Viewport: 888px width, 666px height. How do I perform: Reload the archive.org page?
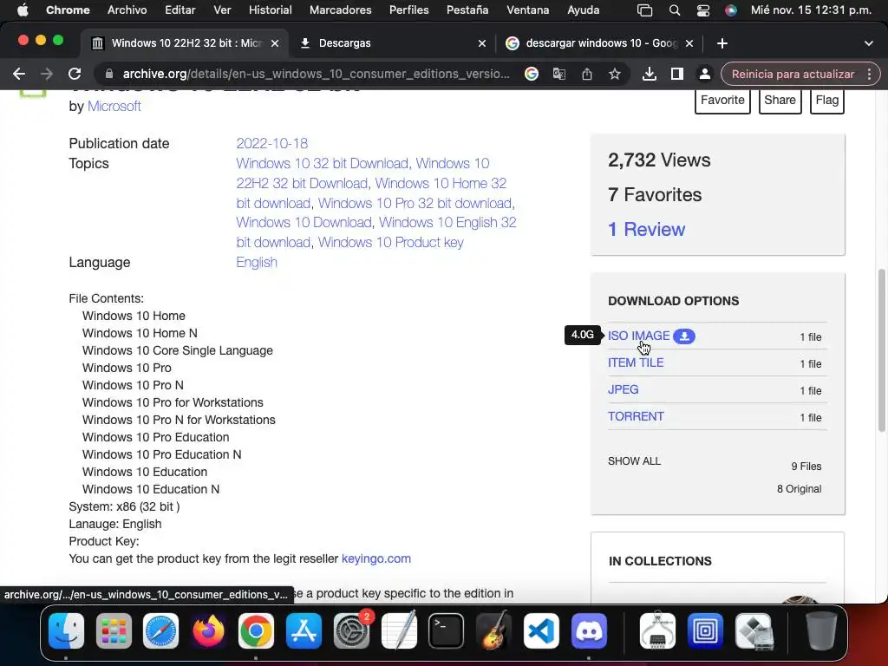[75, 74]
